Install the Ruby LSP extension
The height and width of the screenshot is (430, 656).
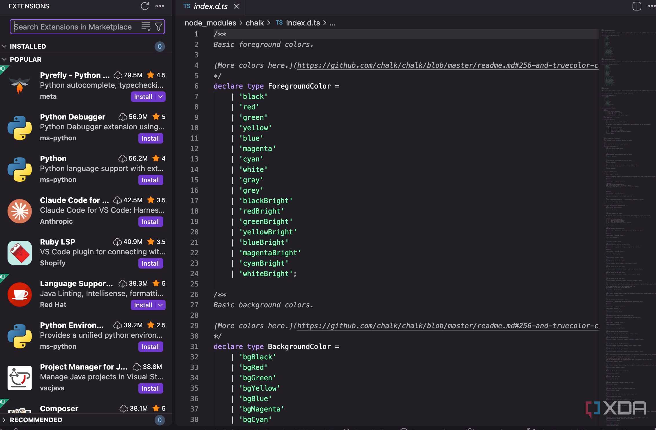151,263
